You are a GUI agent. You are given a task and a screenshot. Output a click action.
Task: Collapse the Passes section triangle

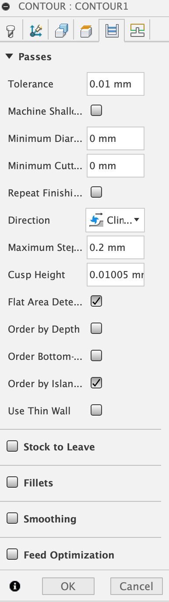[9, 57]
